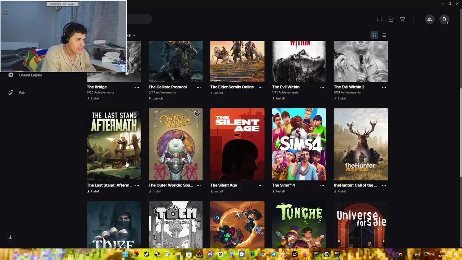Screen dimensions: 462x260
Task: Open the Universe for Sale cover
Action: 361,225
